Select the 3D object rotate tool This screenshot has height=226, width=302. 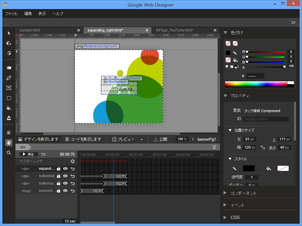[x=9, y=43]
